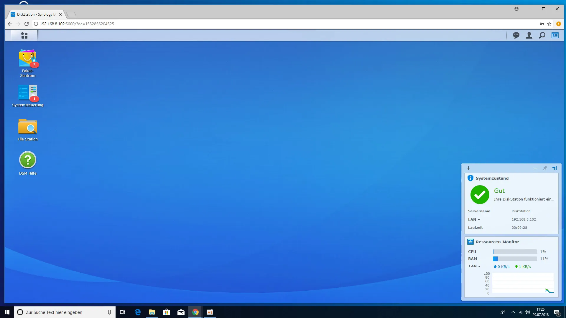Viewport: 566px width, 318px height.
Task: Click the volume icon in tray
Action: pos(527,312)
